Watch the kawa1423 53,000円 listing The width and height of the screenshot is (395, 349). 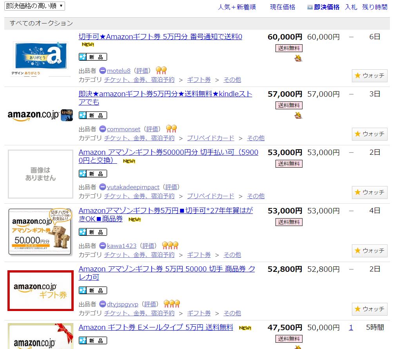(x=370, y=251)
